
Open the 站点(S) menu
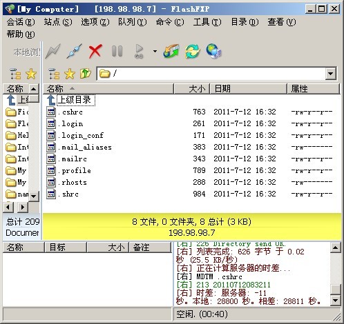(58, 22)
